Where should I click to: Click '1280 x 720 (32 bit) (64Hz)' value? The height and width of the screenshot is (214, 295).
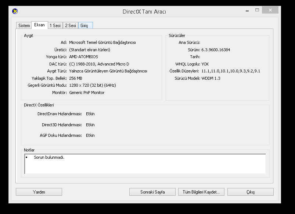[93, 85]
